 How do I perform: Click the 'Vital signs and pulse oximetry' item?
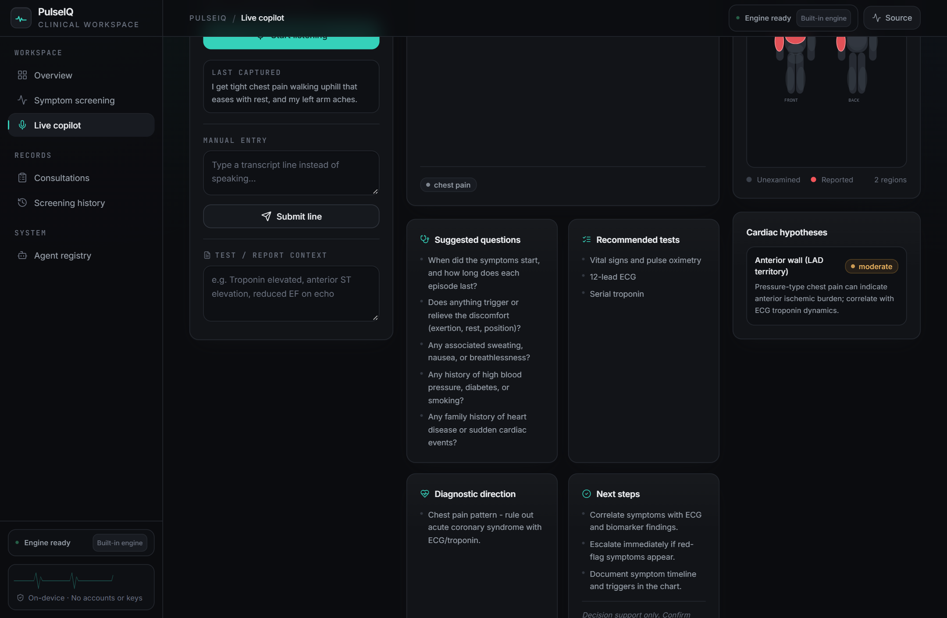pos(645,260)
